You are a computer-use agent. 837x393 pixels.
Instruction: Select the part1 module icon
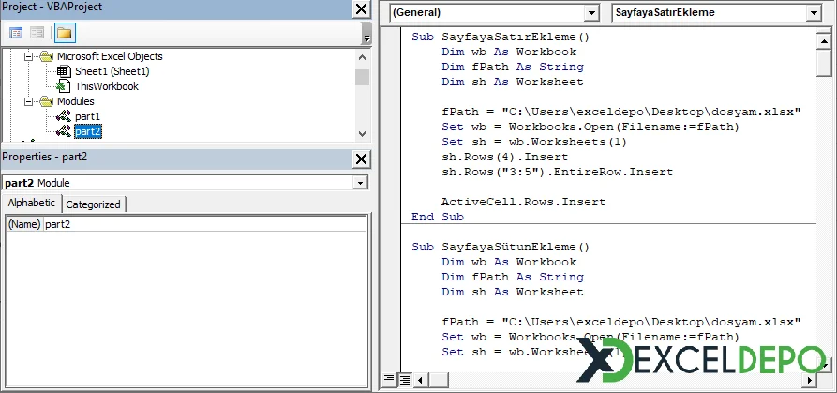(63, 116)
